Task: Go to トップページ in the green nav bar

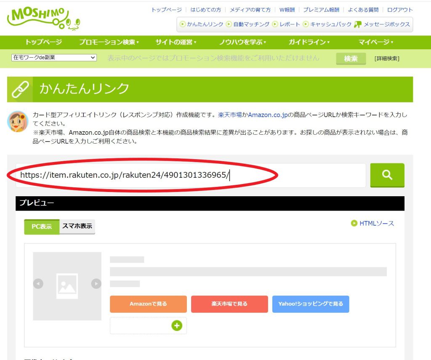Action: [44, 42]
